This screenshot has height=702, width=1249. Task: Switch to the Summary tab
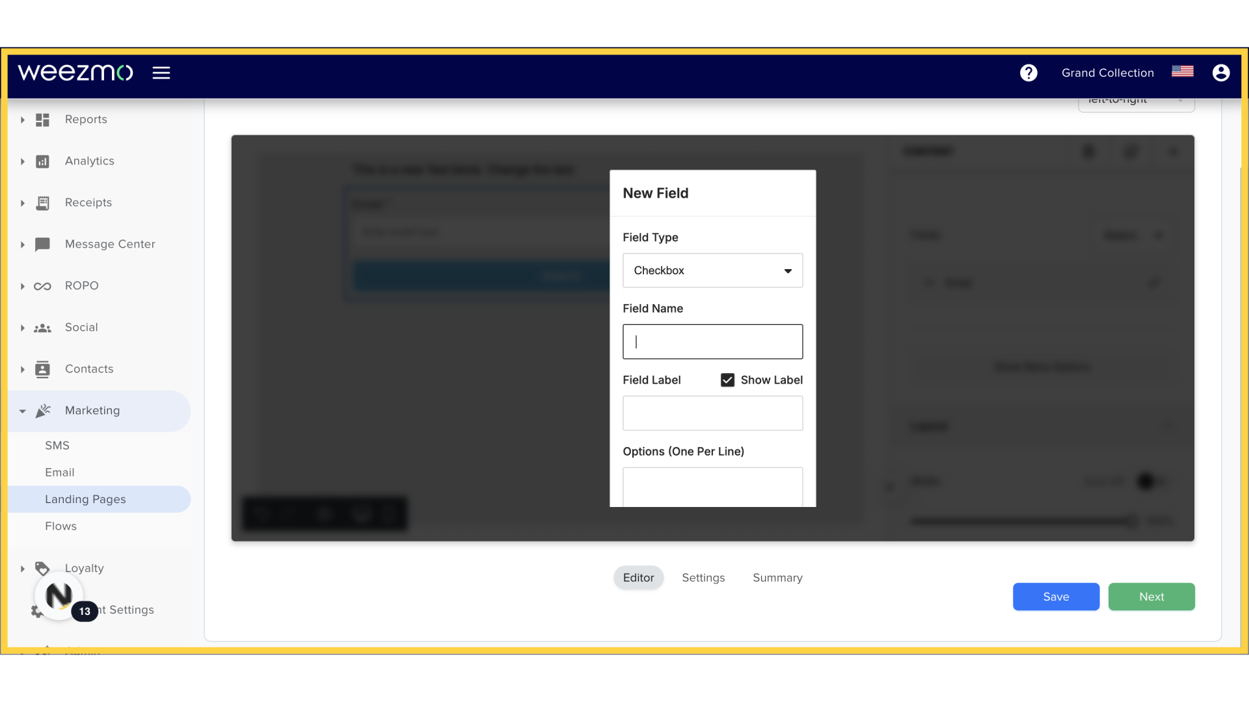point(777,577)
